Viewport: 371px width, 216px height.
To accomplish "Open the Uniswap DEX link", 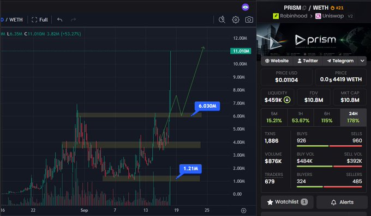I will (330, 16).
